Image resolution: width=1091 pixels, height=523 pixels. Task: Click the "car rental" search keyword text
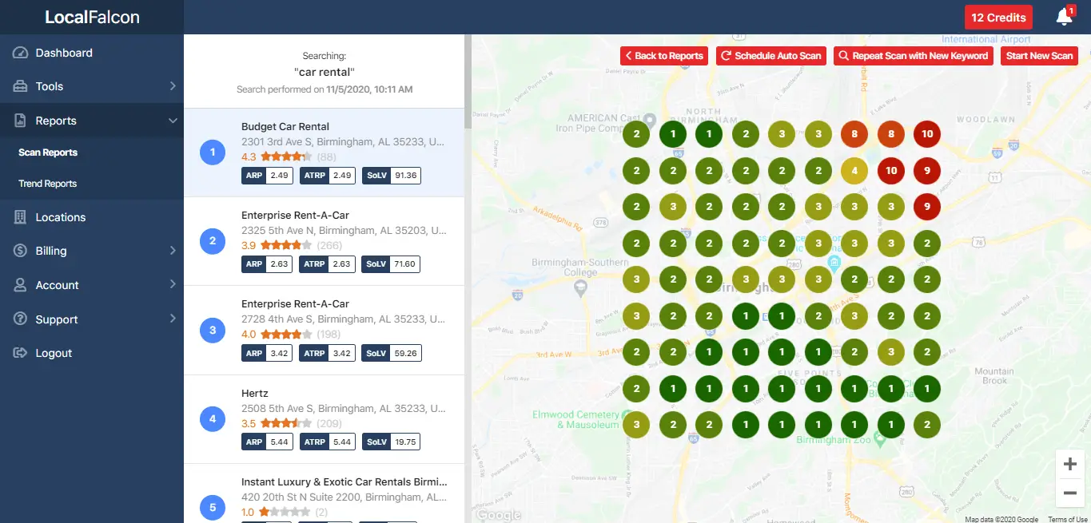point(325,73)
